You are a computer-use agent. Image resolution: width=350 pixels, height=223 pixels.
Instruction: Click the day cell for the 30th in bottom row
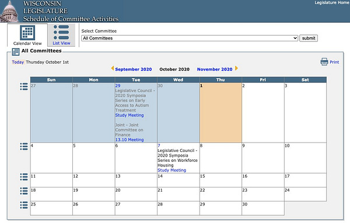[x=263, y=208]
